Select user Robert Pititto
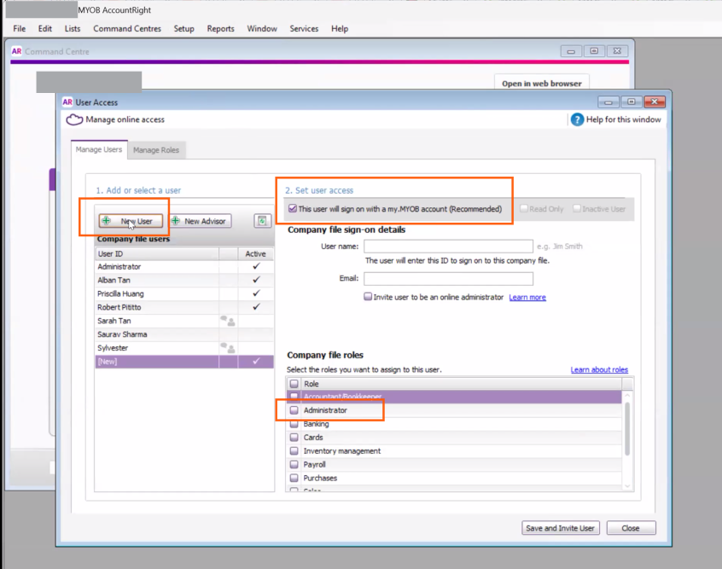Viewport: 722px width, 569px height. coord(184,307)
